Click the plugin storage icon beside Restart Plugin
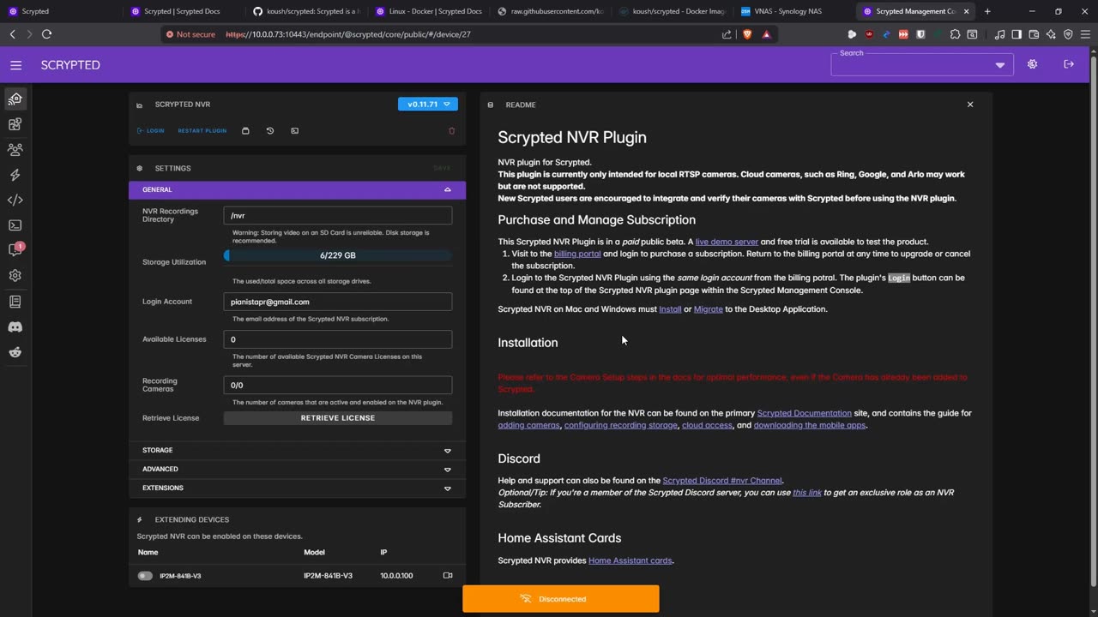The height and width of the screenshot is (617, 1098). click(245, 131)
